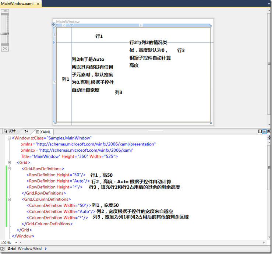Swap the design and XAML panes
This screenshot has height=254, width=272.
26,131
